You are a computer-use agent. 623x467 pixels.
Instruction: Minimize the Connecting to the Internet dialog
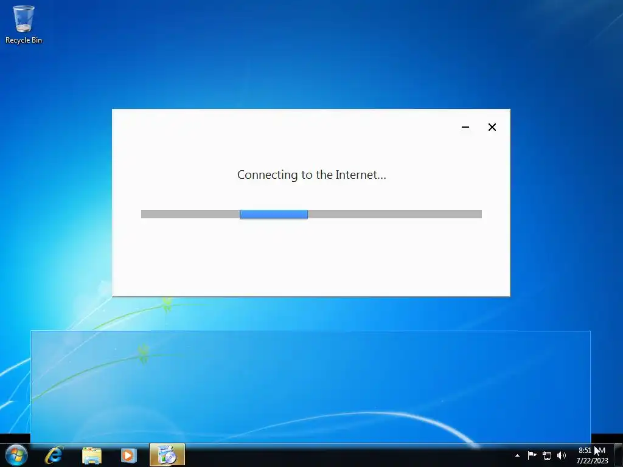[465, 127]
